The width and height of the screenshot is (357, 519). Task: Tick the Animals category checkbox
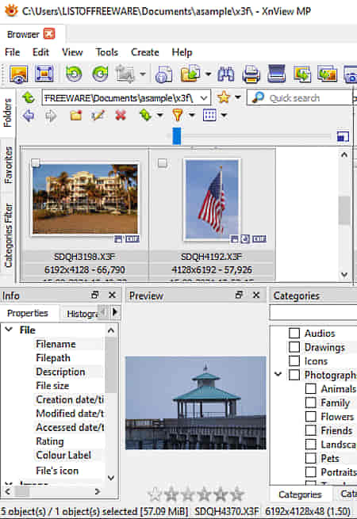(x=311, y=388)
